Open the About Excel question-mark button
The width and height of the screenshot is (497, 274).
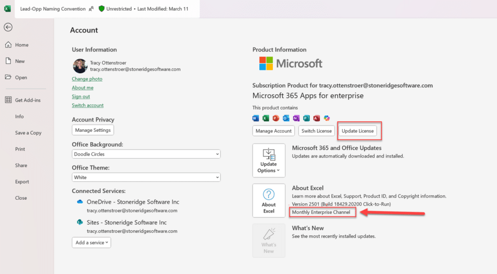point(268,200)
